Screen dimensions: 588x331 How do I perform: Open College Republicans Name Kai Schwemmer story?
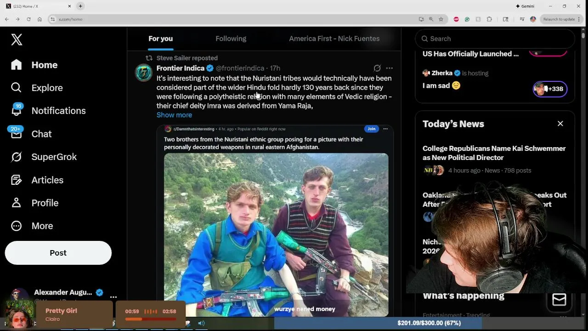pos(494,153)
